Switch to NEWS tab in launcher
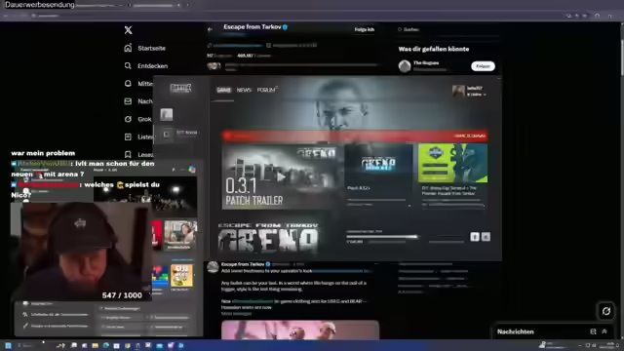Screen dimensions: 624x351 [x=244, y=90]
